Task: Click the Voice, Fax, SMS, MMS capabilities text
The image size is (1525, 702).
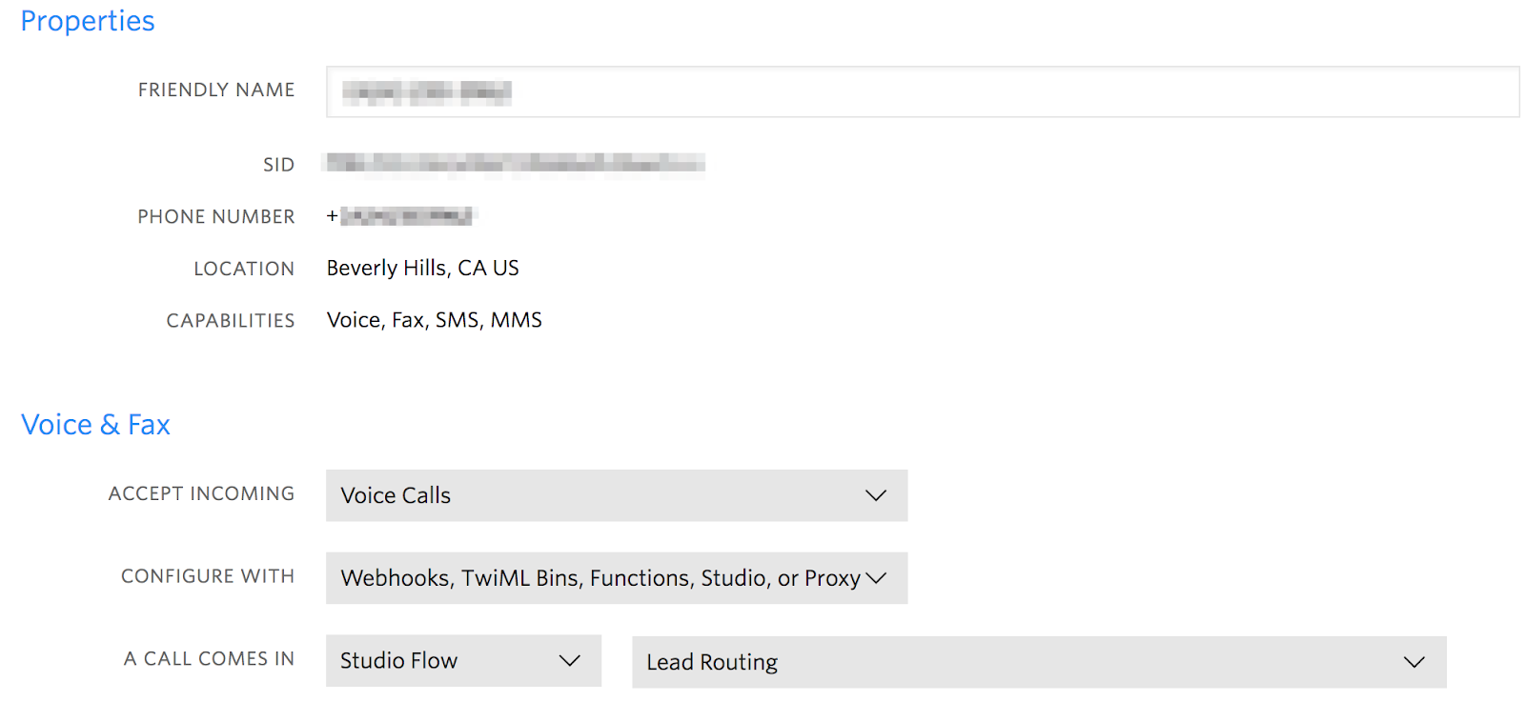Action: coord(434,319)
